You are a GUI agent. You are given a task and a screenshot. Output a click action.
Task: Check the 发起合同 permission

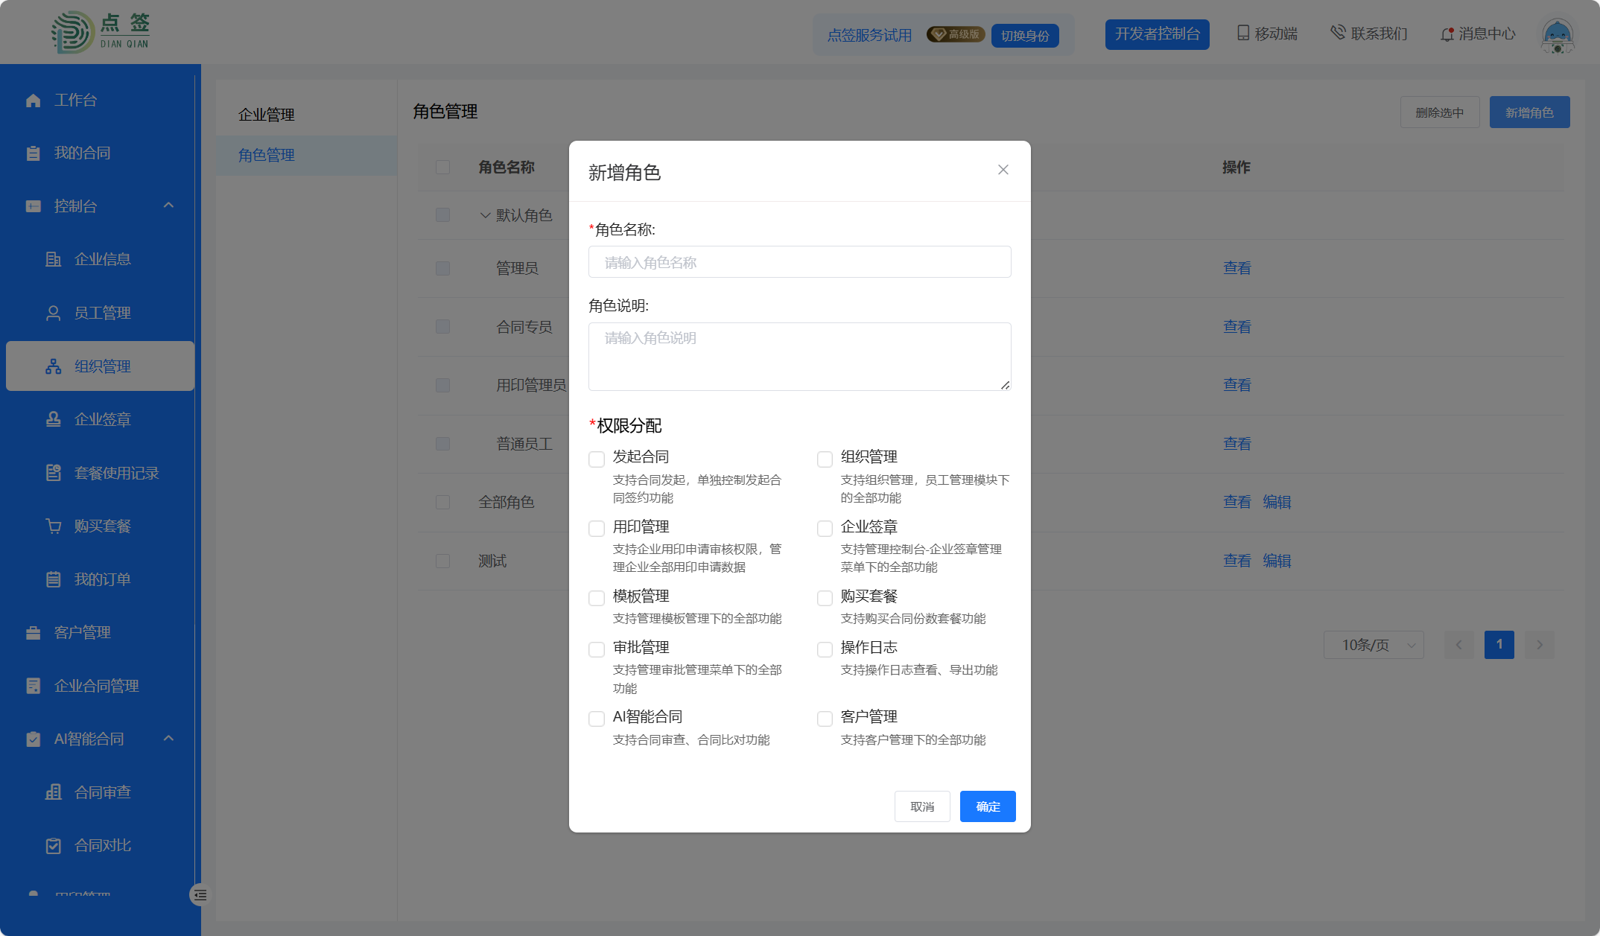597,459
